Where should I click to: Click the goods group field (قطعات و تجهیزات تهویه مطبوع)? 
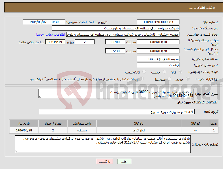pos(117,112)
